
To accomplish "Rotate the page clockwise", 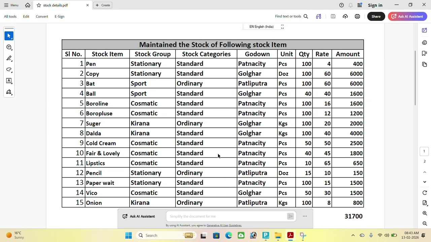I will pos(425,193).
